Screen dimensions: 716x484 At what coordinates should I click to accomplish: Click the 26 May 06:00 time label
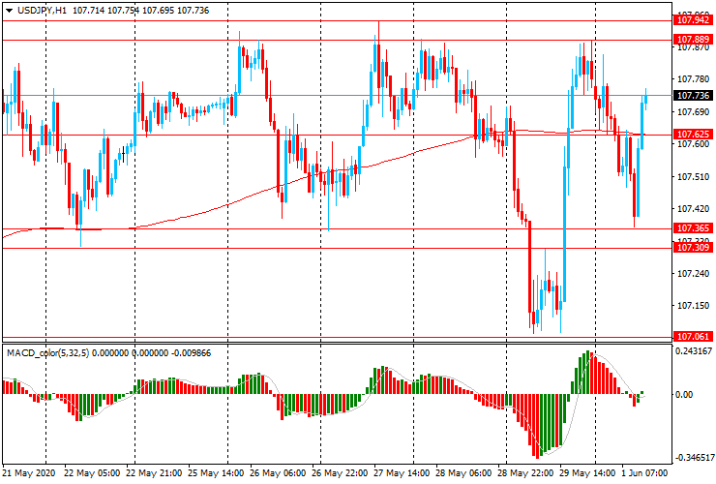tap(278, 473)
